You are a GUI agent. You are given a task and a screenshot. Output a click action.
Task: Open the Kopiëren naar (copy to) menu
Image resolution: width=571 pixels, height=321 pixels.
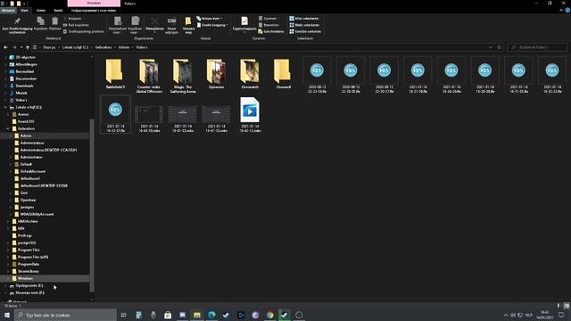pos(135,25)
